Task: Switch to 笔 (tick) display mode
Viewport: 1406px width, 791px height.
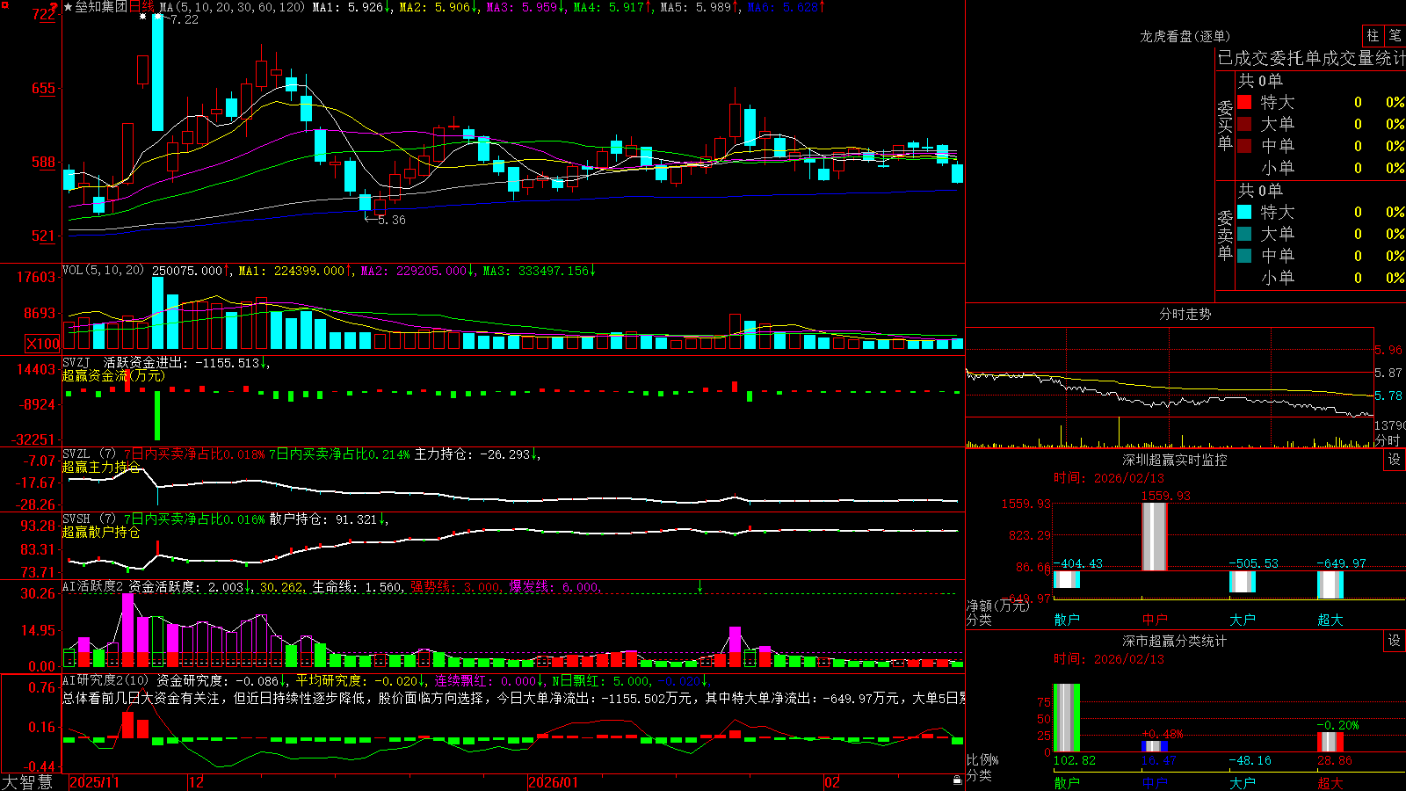Action: tap(1395, 35)
